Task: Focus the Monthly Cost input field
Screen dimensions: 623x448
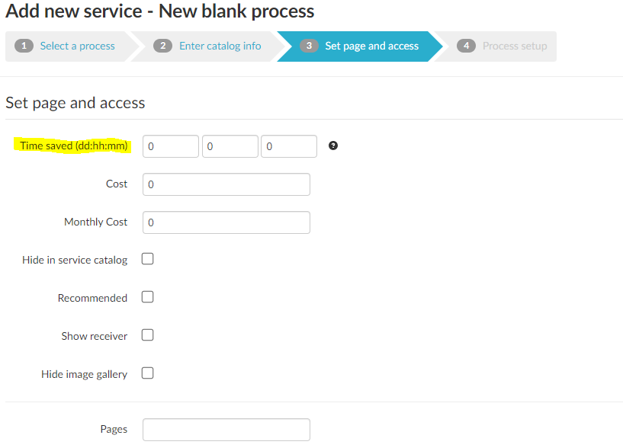Action: pos(226,222)
